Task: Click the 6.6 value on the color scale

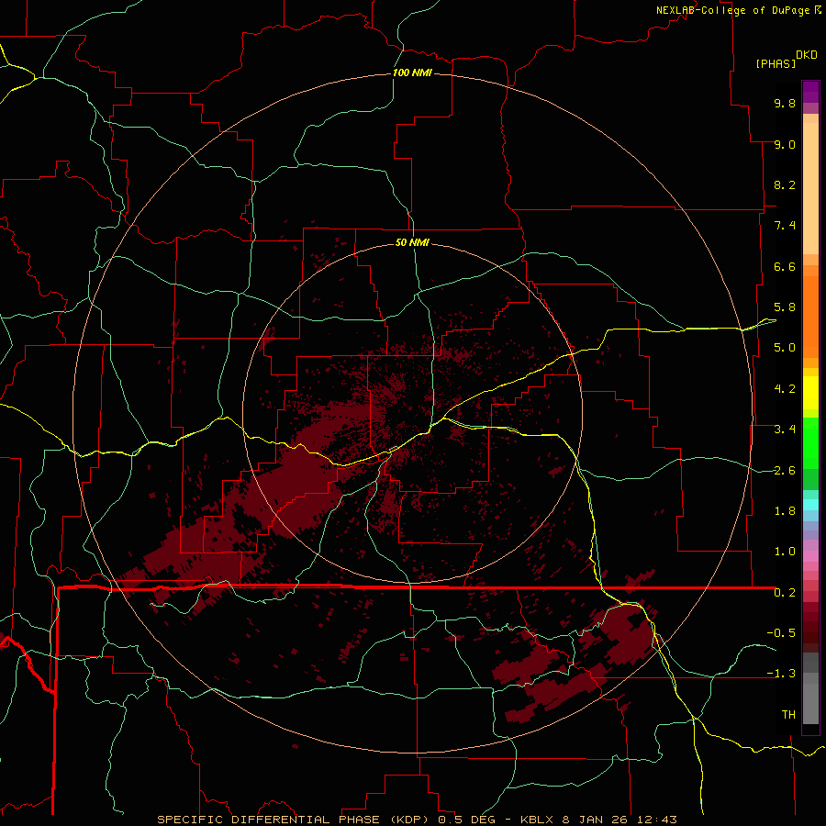Action: [x=785, y=266]
